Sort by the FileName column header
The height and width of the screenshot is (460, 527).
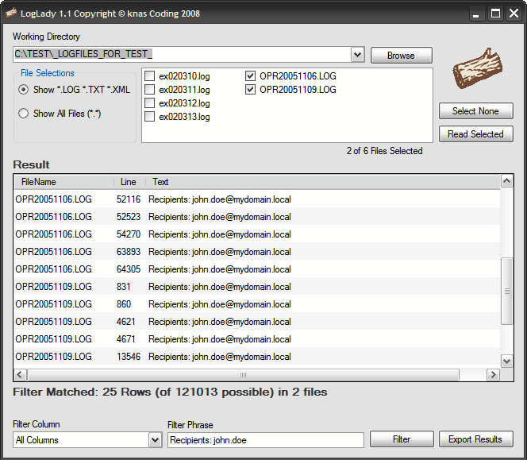[x=63, y=182]
